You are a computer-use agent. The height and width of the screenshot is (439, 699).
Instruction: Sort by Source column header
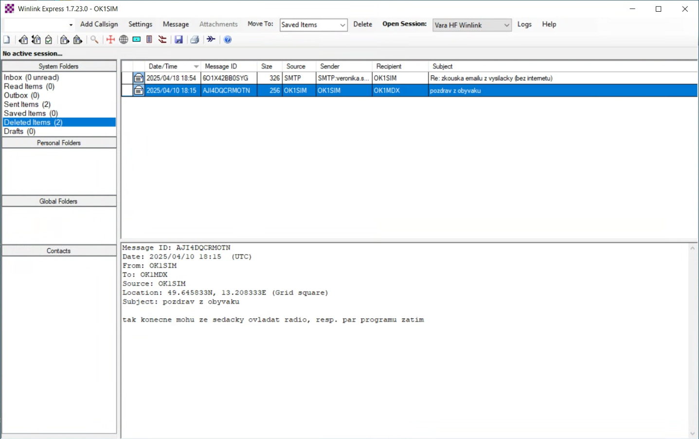tap(299, 66)
